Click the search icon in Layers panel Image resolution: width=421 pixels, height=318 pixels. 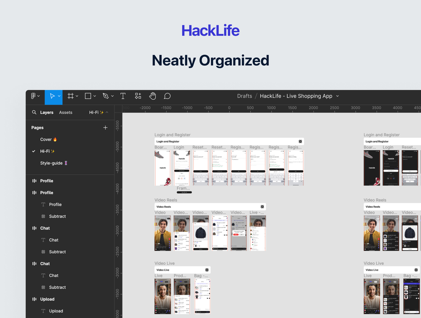click(34, 112)
